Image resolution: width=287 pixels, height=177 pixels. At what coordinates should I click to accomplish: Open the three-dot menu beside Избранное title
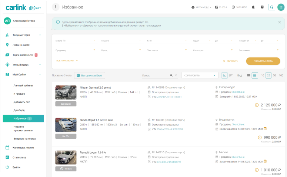56,7
